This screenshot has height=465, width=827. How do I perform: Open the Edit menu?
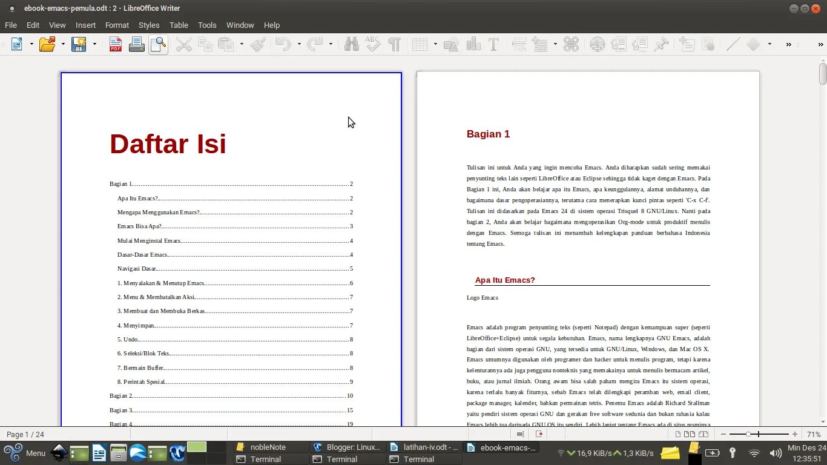pos(33,25)
